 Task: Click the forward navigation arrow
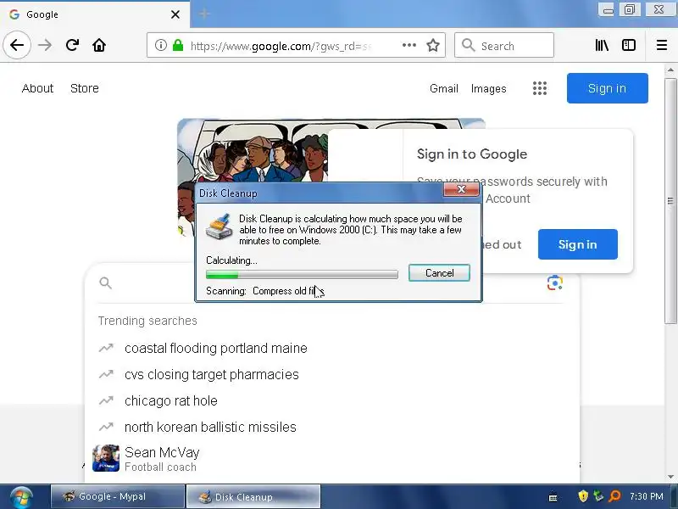tap(45, 45)
